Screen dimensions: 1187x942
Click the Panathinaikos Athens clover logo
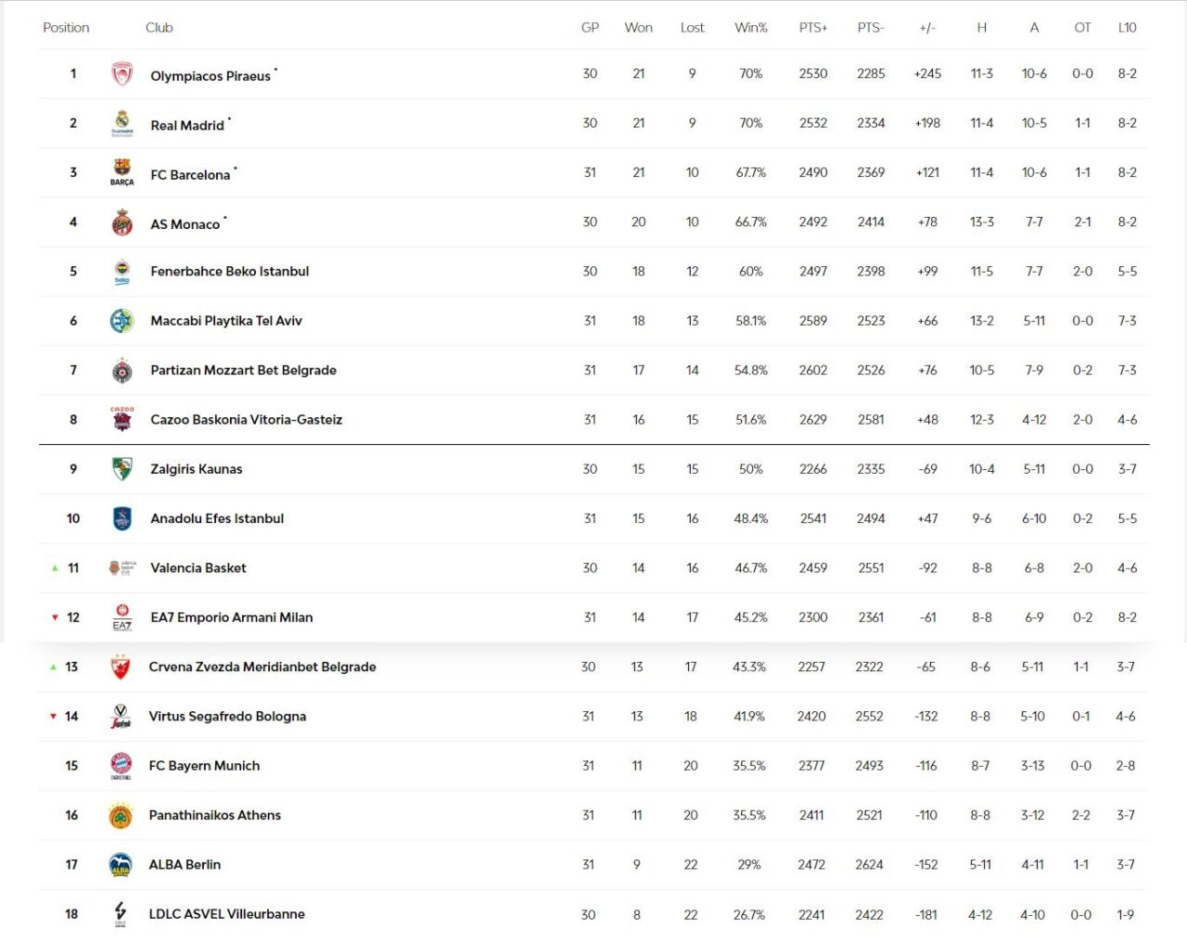pyautogui.click(x=121, y=816)
